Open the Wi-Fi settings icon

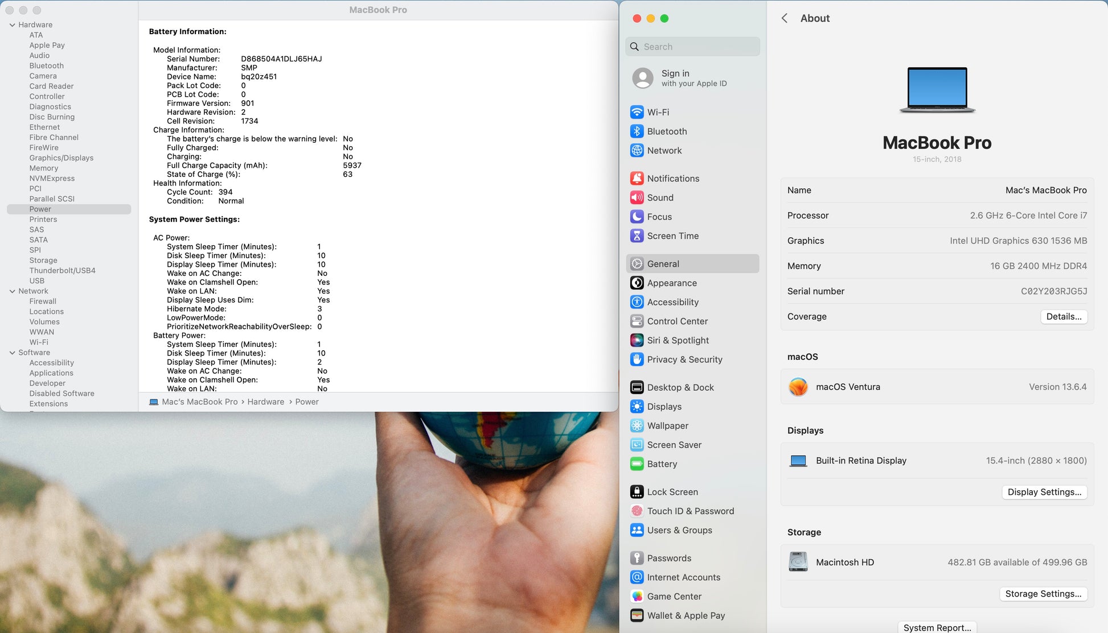coord(637,112)
